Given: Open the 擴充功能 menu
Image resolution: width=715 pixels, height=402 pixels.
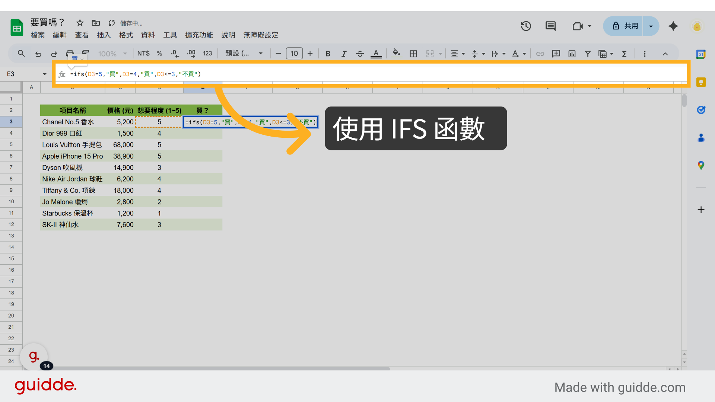Looking at the screenshot, I should click(199, 35).
